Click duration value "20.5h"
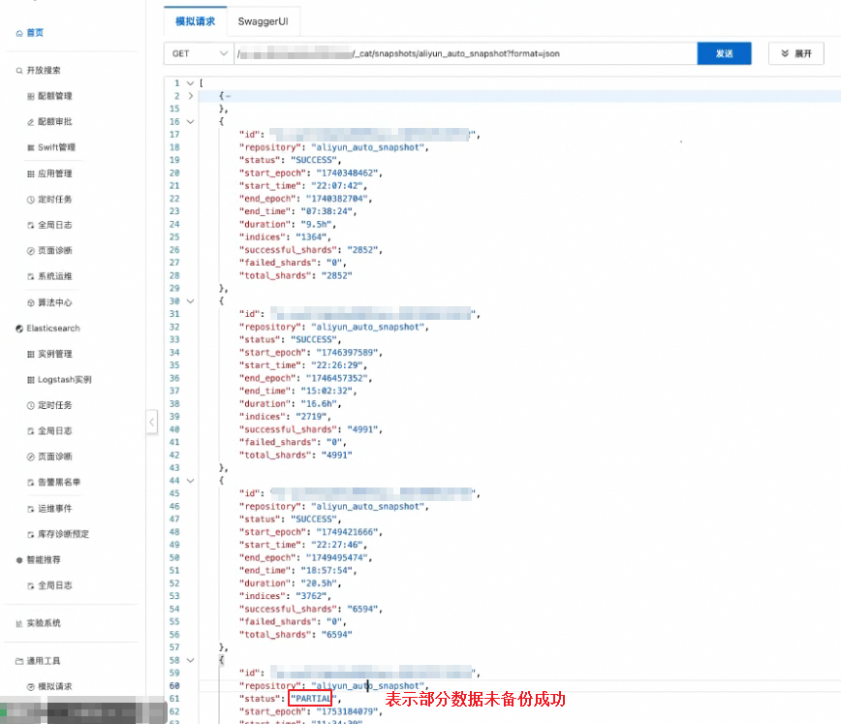The image size is (841, 724). pyautogui.click(x=318, y=583)
